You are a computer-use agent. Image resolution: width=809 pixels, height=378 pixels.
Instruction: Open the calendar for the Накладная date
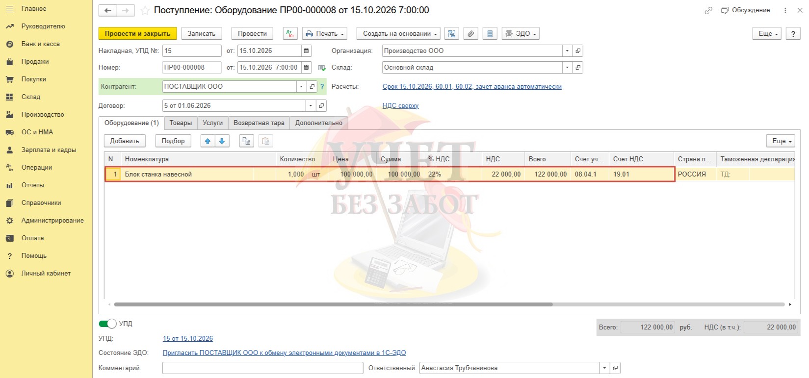307,50
